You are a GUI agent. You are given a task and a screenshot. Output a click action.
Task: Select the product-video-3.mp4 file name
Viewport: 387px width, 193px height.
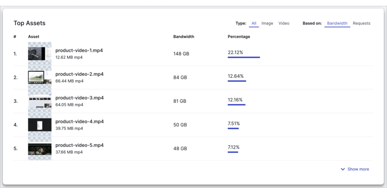click(x=79, y=98)
